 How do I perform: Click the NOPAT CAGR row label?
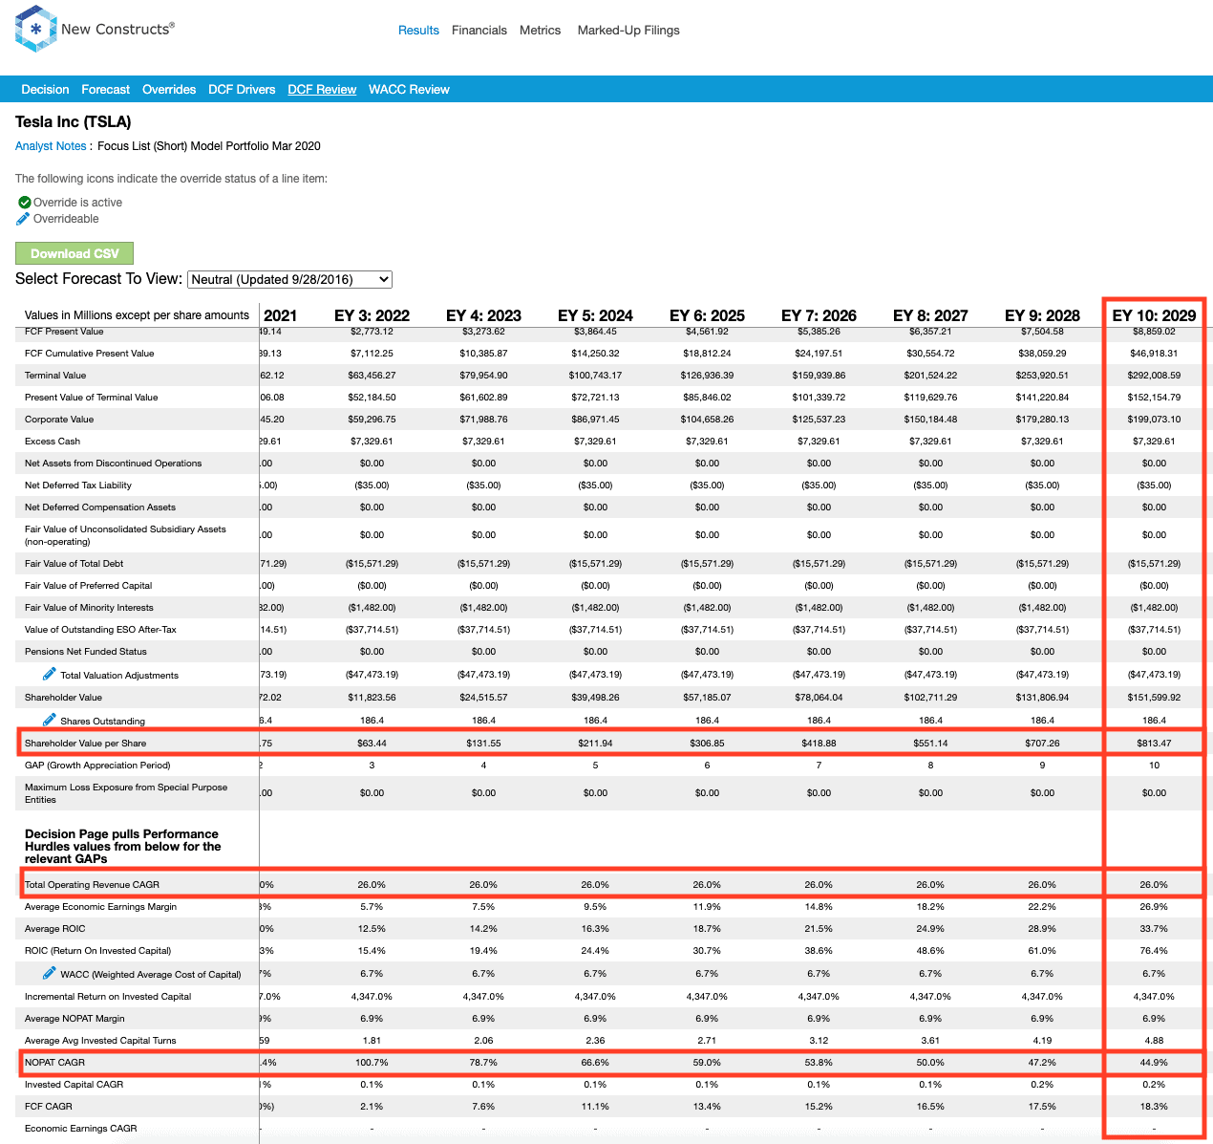coord(54,1063)
